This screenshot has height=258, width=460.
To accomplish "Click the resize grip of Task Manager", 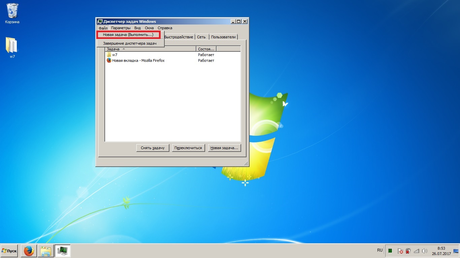I will click(246, 164).
